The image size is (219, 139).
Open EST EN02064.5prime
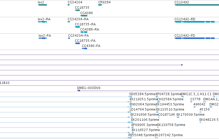(143, 104)
